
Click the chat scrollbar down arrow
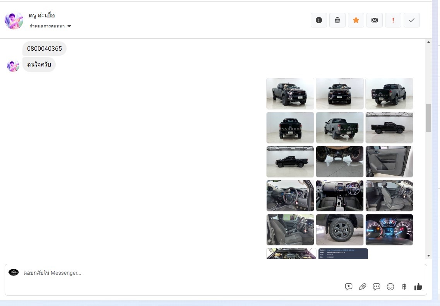(x=428, y=255)
